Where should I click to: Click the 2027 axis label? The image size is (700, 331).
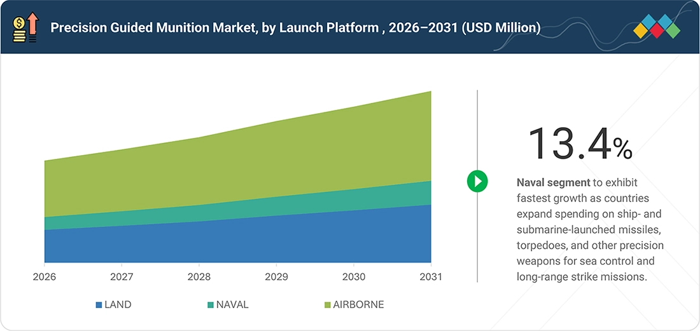(x=122, y=277)
